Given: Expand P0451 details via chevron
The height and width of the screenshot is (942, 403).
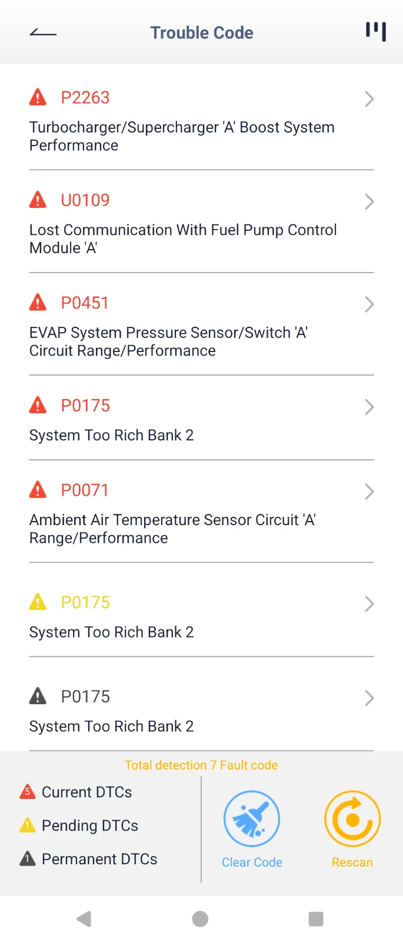Looking at the screenshot, I should (x=369, y=304).
